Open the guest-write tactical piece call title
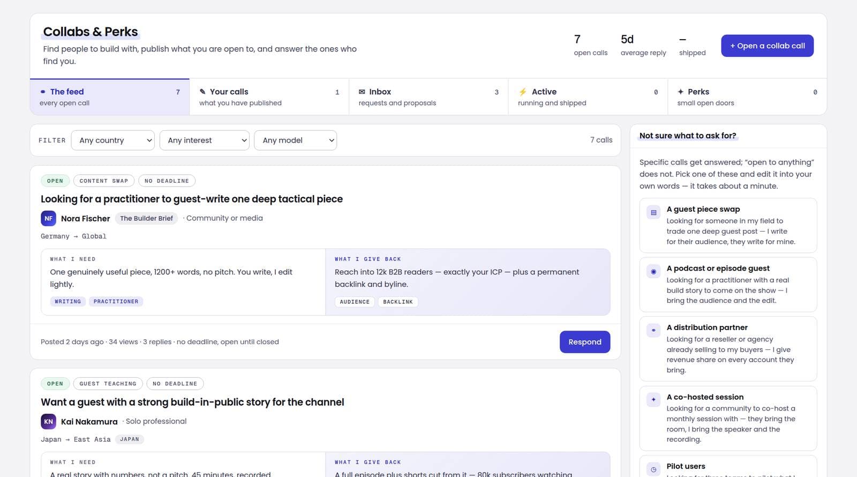Viewport: 857px width, 477px height. click(192, 199)
